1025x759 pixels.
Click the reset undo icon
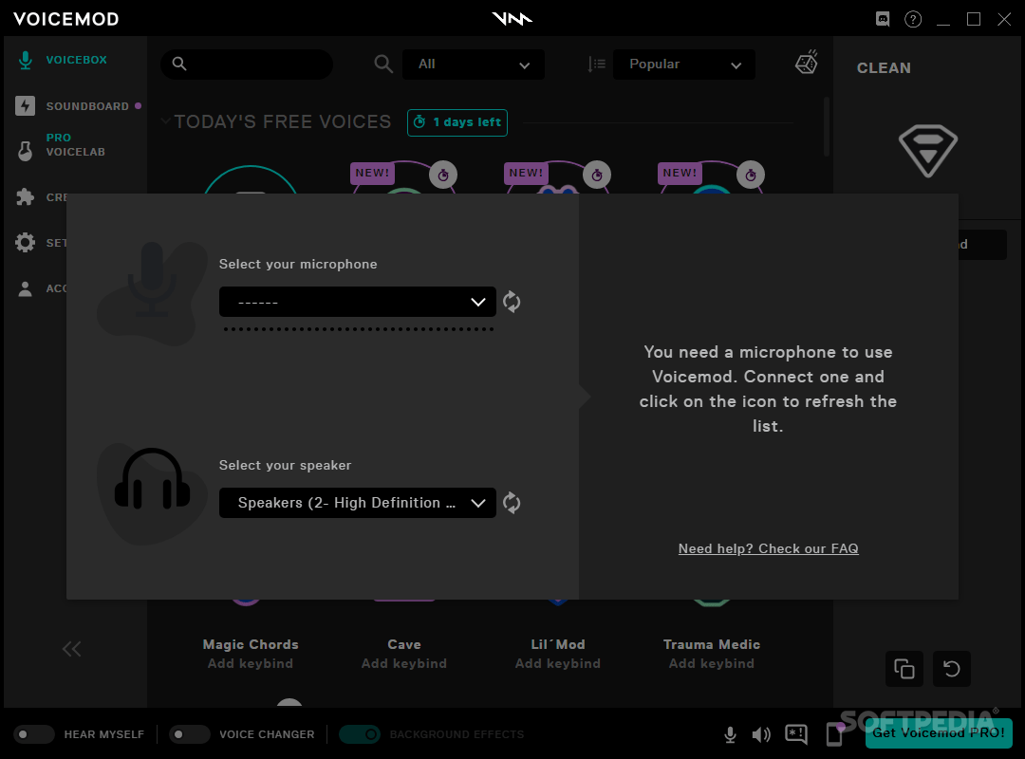point(952,669)
